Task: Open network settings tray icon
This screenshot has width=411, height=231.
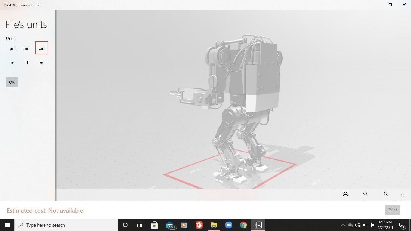Action: [x=358, y=225]
